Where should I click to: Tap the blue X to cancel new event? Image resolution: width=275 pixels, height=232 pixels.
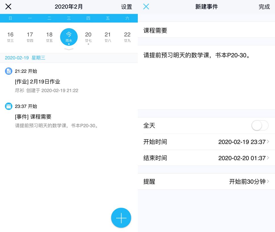[146, 7]
